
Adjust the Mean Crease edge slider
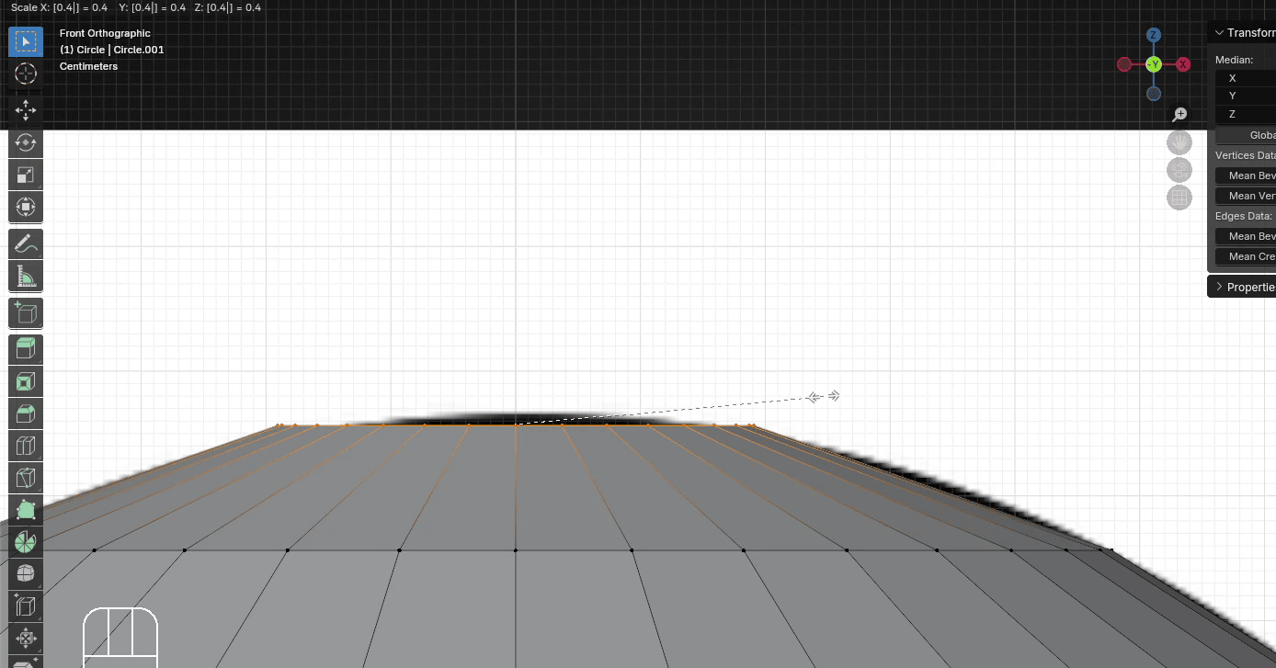[1250, 256]
